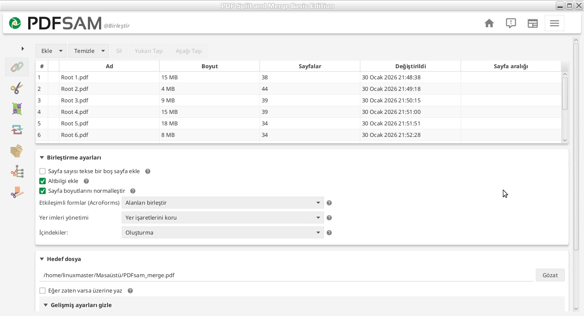Open the Ekle menu button

(x=51, y=51)
